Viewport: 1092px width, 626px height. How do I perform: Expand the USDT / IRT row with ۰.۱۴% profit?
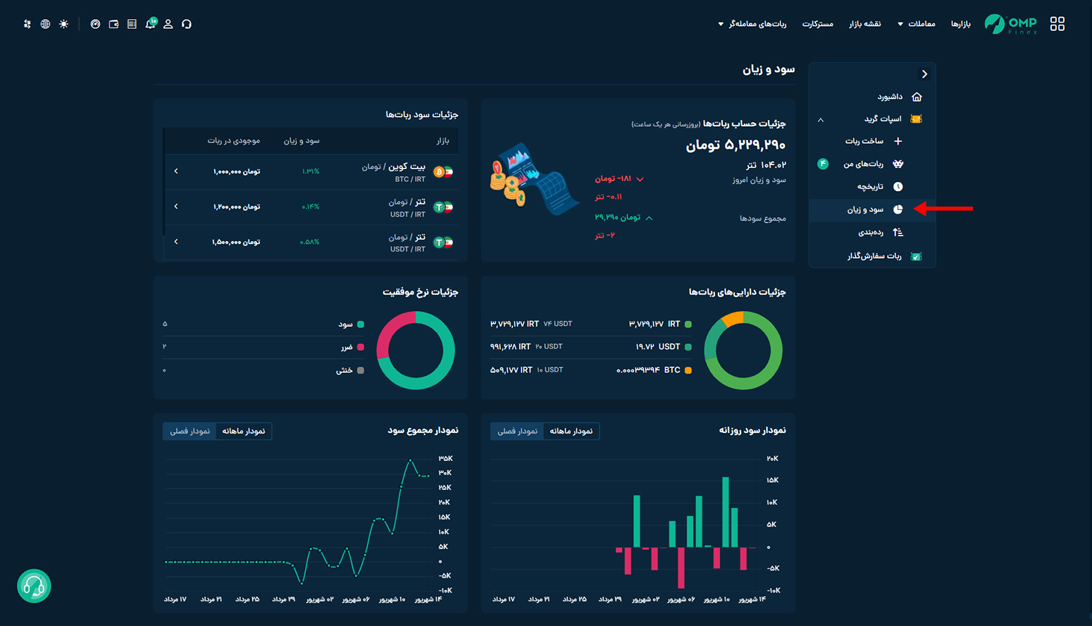pyautogui.click(x=176, y=207)
